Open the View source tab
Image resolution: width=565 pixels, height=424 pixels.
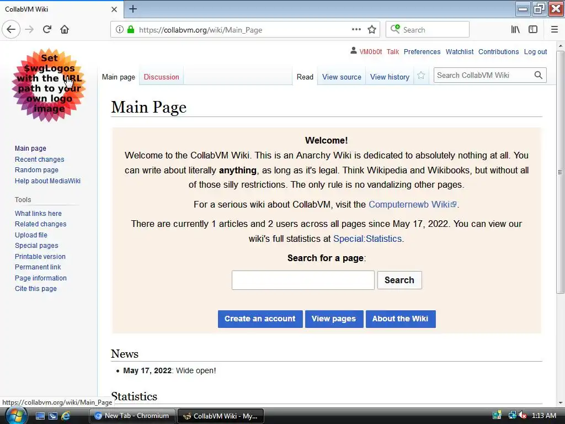(342, 77)
